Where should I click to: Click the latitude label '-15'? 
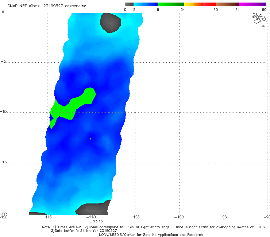click(3, 162)
